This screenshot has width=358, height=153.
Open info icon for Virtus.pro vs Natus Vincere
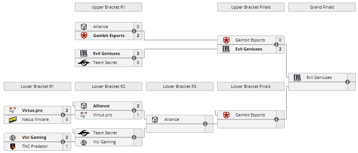pyautogui.click(x=63, y=115)
